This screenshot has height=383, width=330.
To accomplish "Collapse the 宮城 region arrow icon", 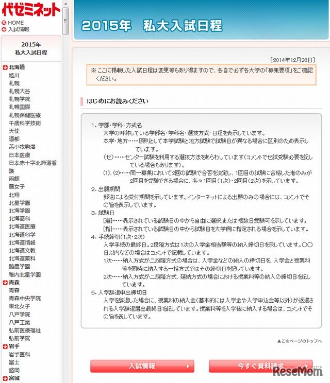I will coord(5,378).
